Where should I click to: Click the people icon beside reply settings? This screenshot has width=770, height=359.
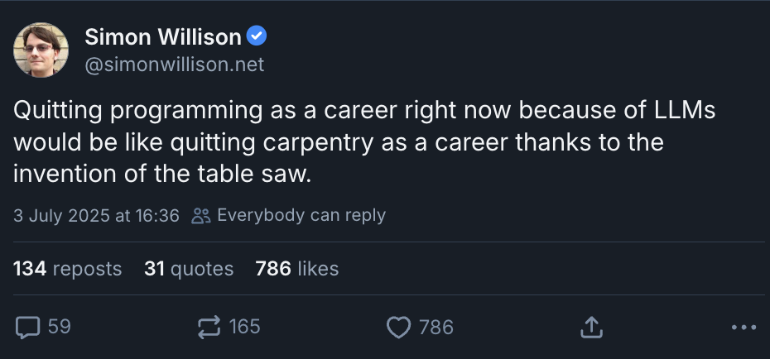click(200, 216)
